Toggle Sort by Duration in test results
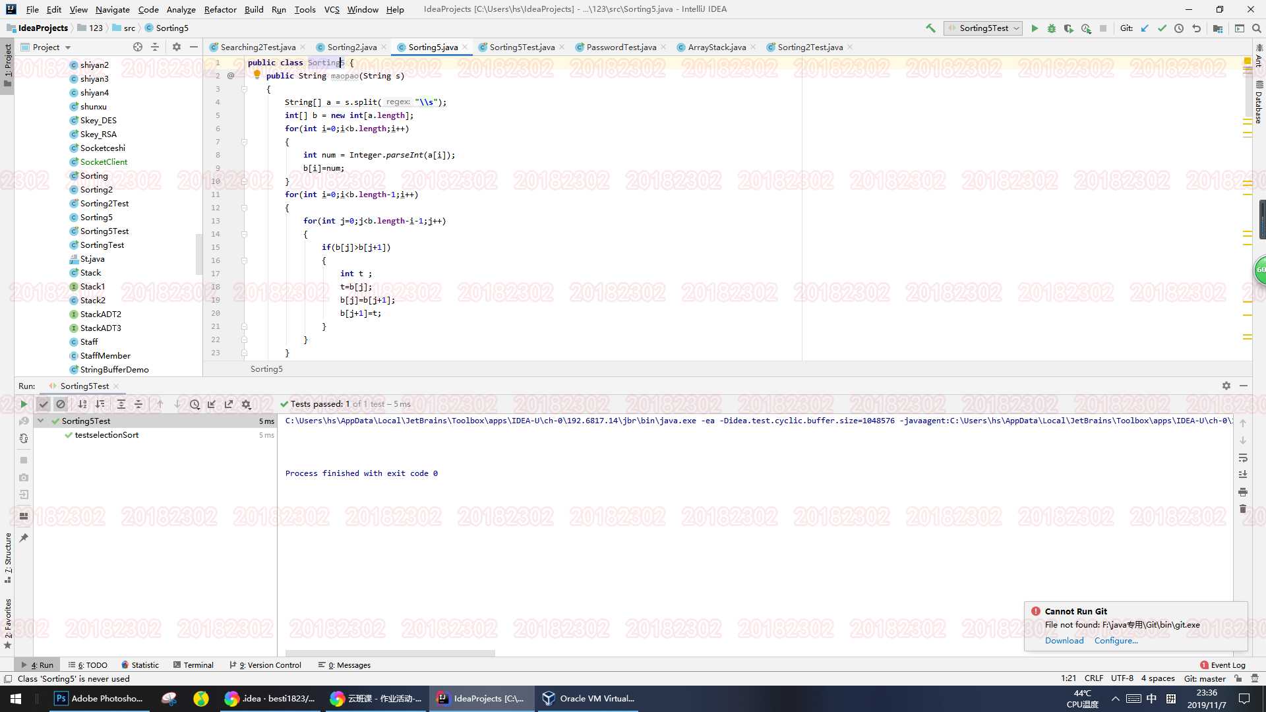 pyautogui.click(x=100, y=404)
